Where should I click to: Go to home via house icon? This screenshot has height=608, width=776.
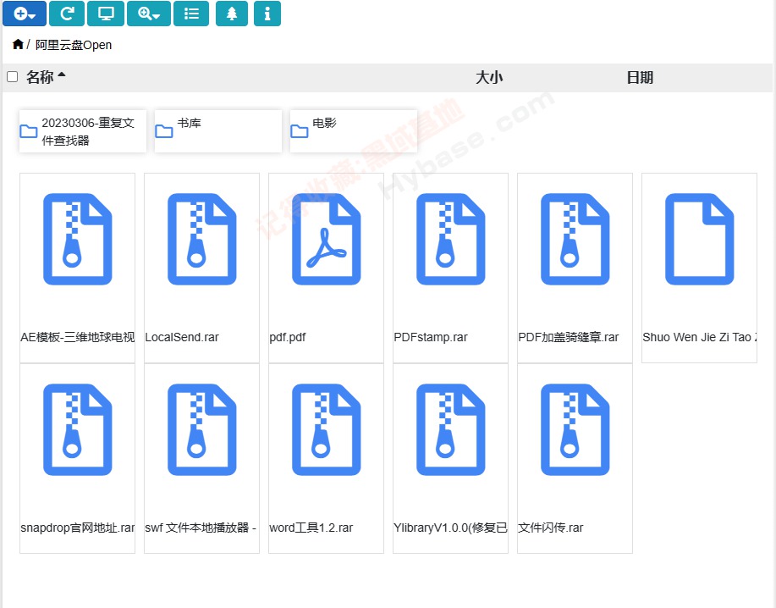pyautogui.click(x=18, y=45)
